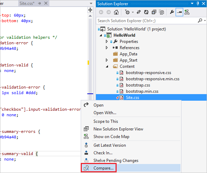Image resolution: width=207 pixels, height=173 pixels.
Task: Choose Get Latest Version
Action: pos(110,145)
